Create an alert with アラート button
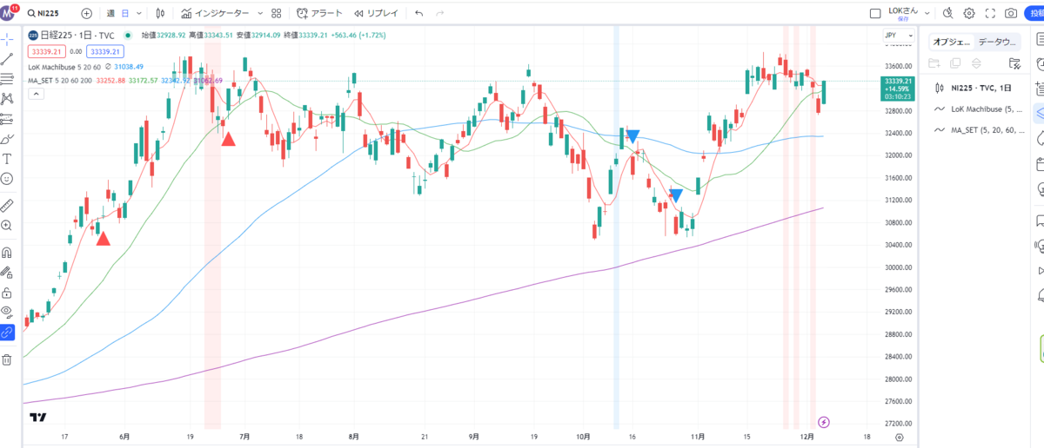This screenshot has width=1044, height=448. pos(319,14)
